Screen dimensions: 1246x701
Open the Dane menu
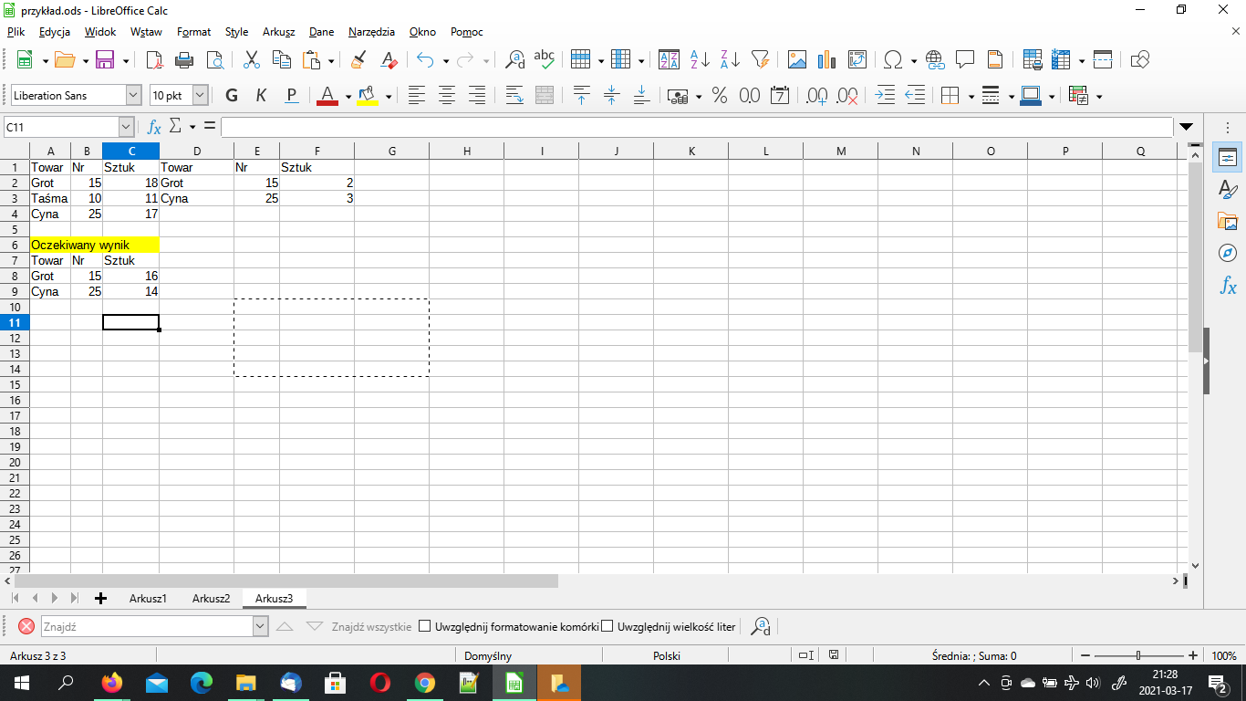tap(321, 32)
